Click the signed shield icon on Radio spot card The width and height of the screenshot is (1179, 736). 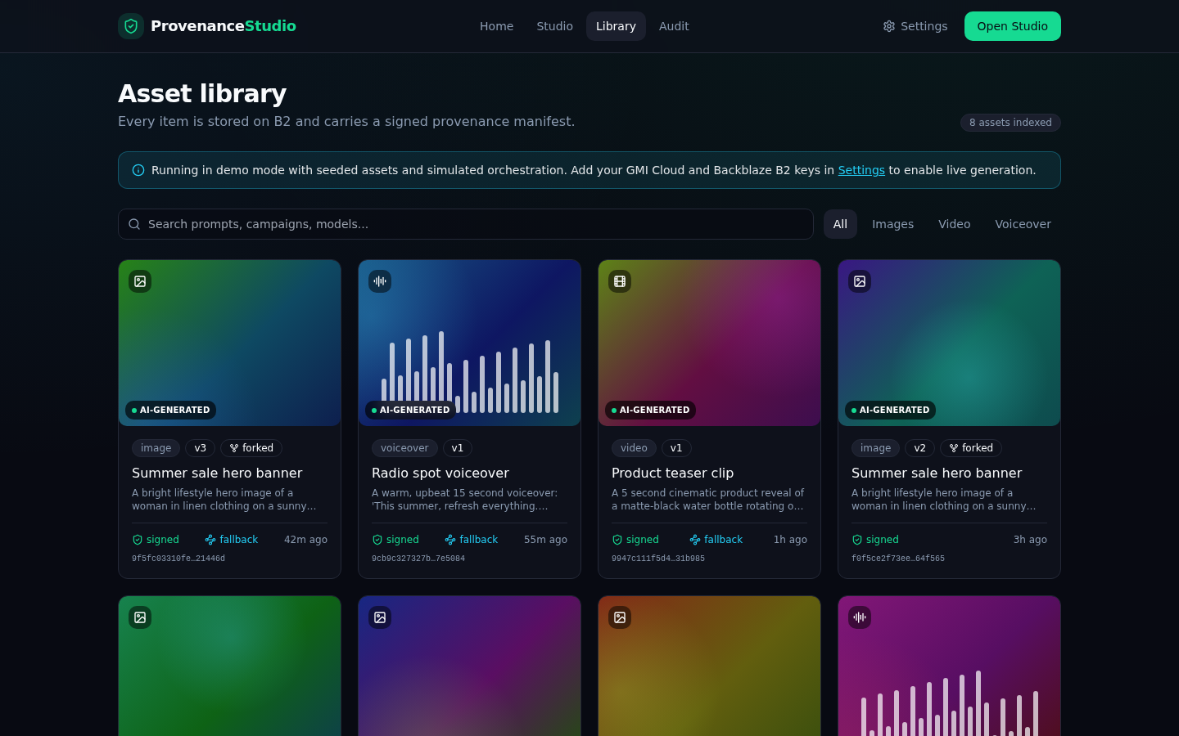pos(377,540)
